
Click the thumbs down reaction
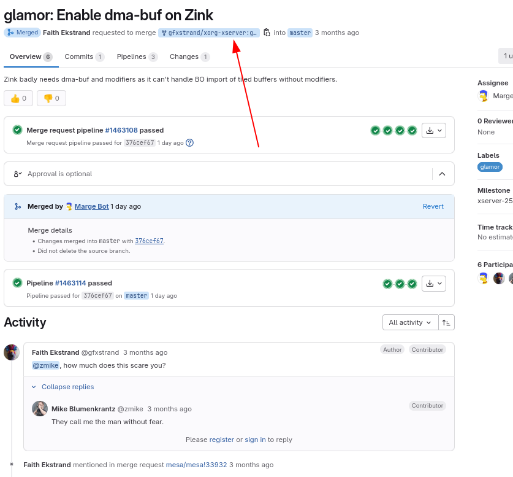(51, 98)
